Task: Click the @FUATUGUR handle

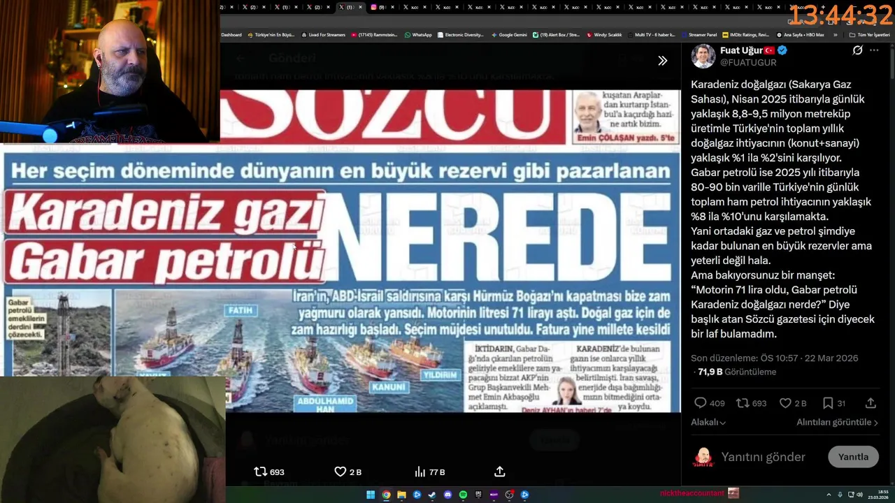Action: coord(747,62)
